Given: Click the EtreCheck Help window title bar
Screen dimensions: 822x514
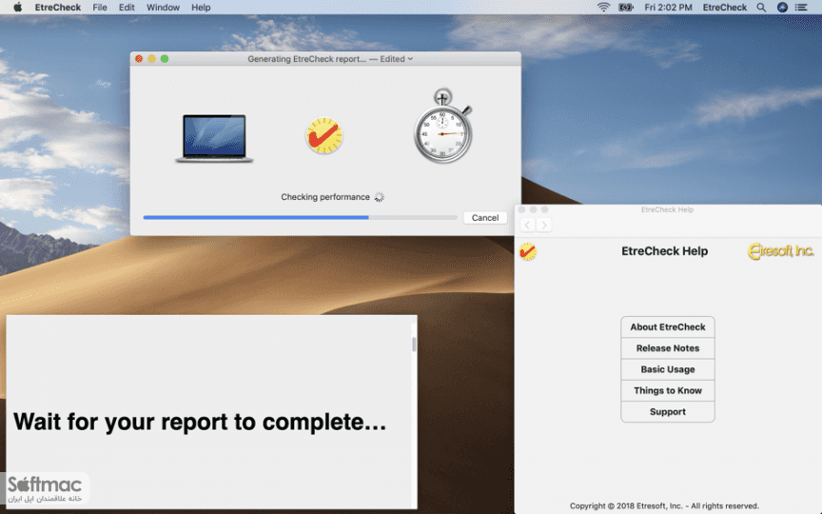Looking at the screenshot, I should click(667, 209).
